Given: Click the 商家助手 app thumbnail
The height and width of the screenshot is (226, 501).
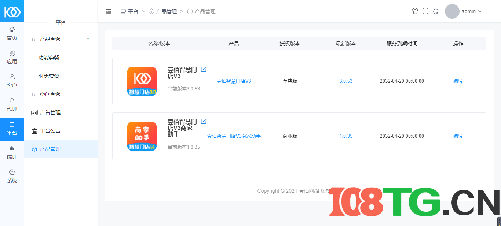Looking at the screenshot, I should click(x=142, y=136).
